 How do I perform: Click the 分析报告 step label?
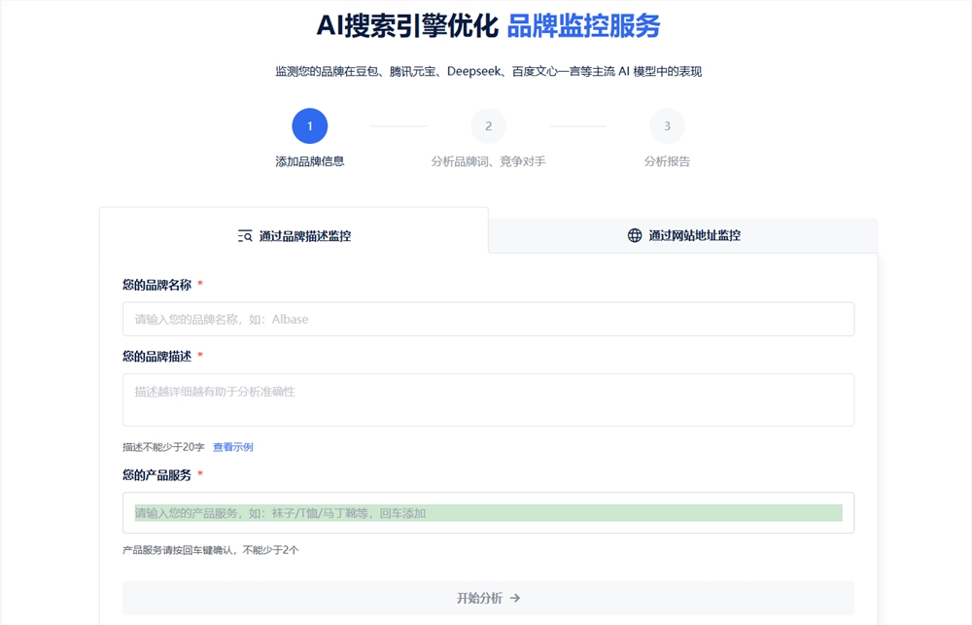[x=667, y=160]
